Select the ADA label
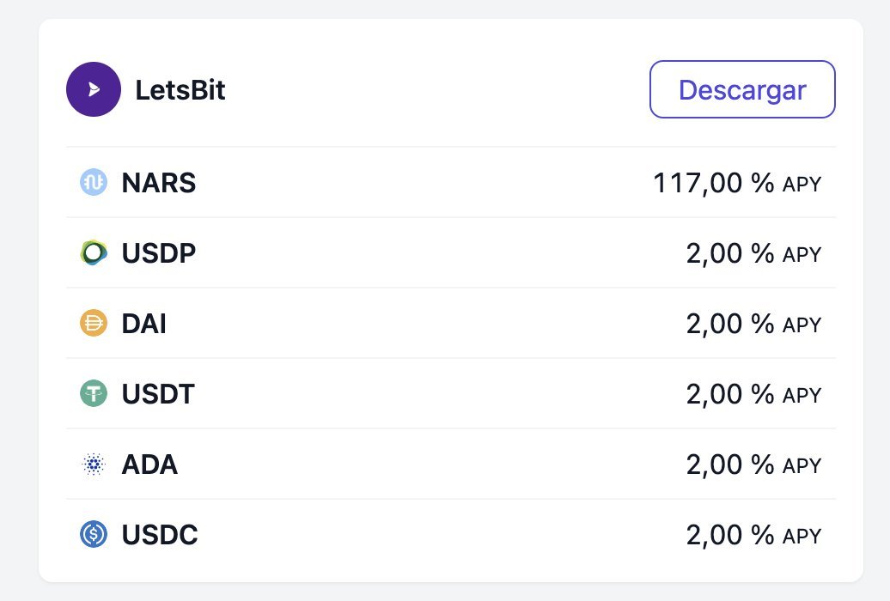Viewport: 890px width, 601px height. (149, 464)
